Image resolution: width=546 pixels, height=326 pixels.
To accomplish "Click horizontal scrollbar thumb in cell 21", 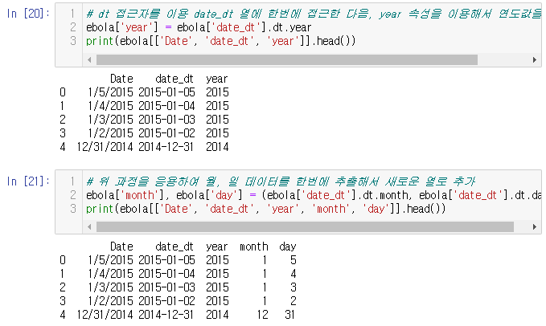I will [305, 227].
